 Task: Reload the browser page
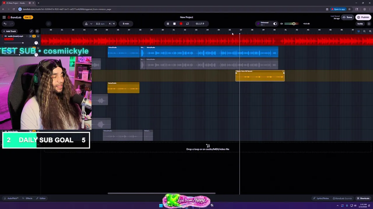click(14, 9)
